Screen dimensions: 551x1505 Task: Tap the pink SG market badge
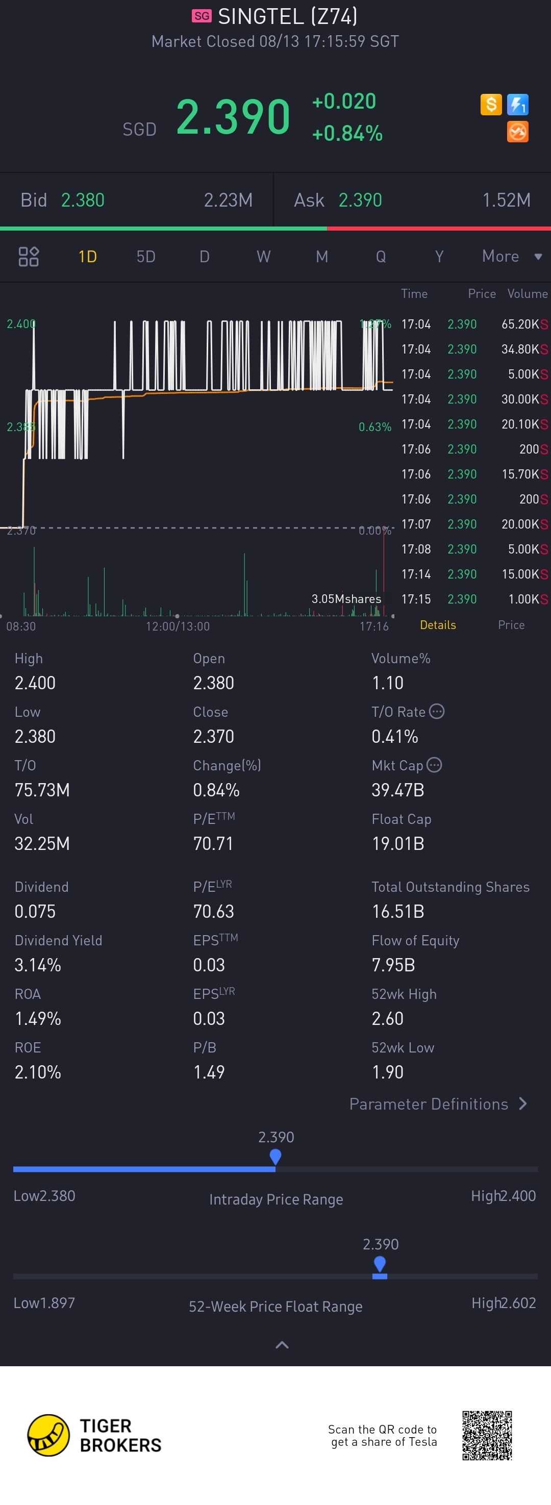[x=202, y=16]
